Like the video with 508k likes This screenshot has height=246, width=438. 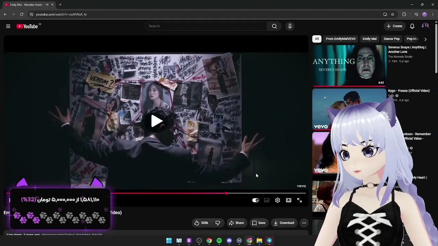(201, 223)
